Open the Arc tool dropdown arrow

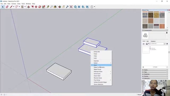pos(19,7)
